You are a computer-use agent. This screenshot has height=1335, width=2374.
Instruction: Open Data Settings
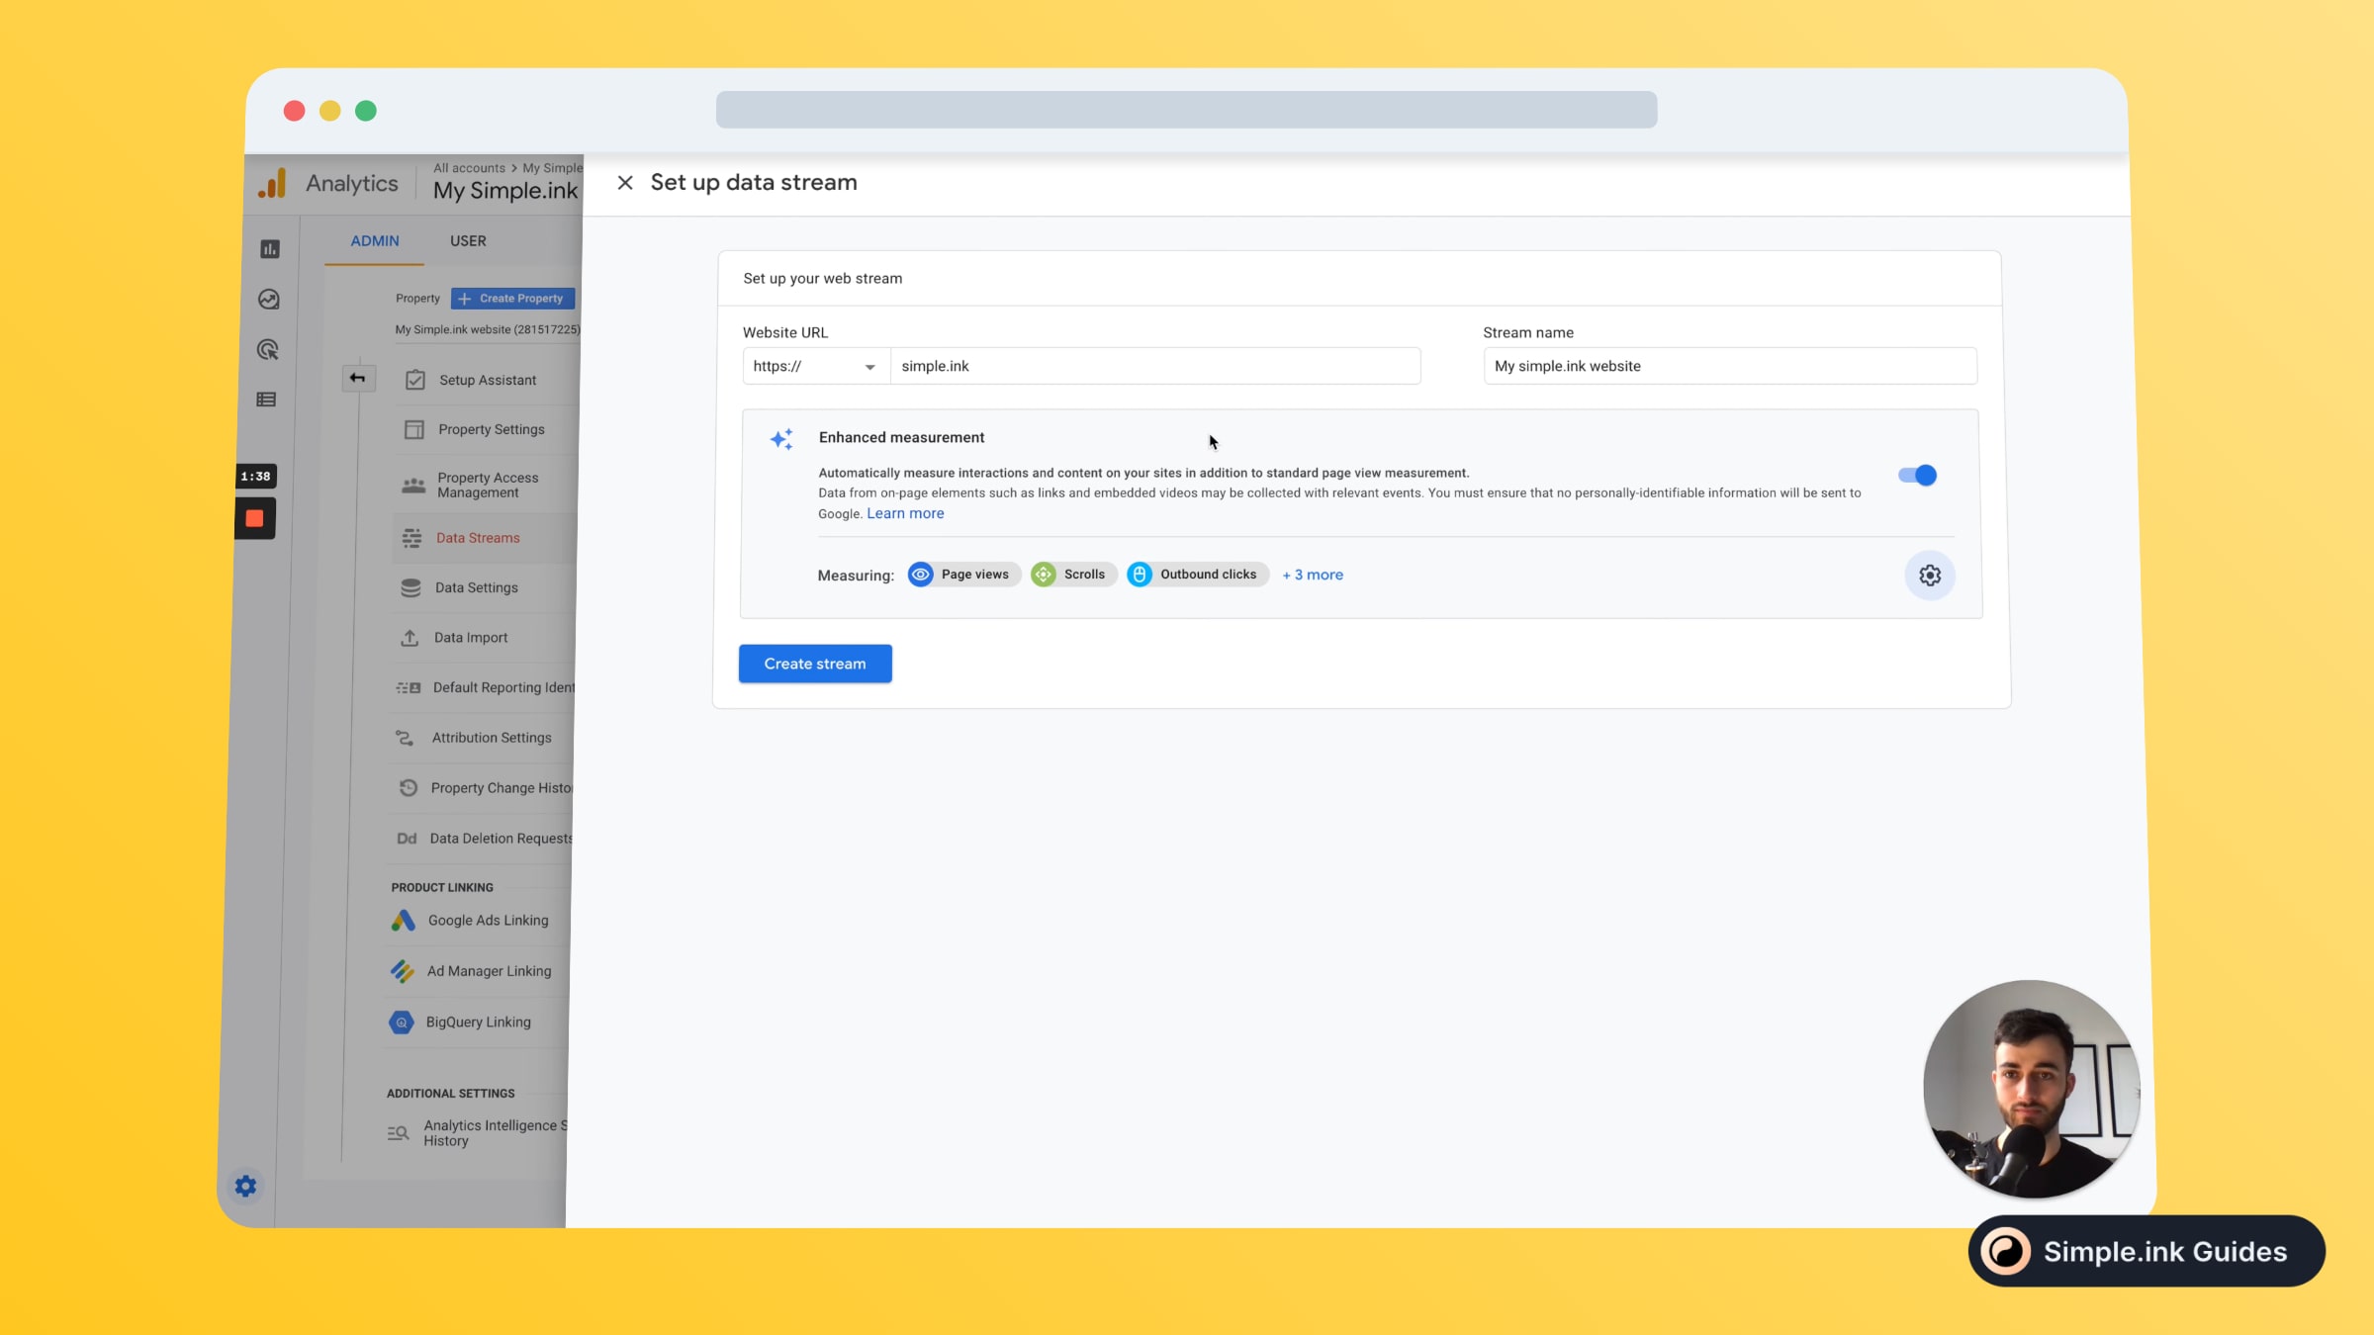pos(476,588)
